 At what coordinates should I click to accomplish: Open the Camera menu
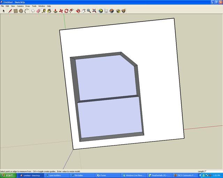[20, 6]
